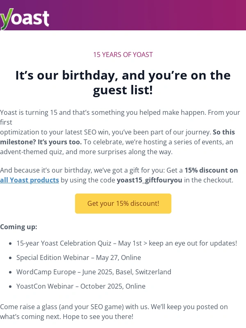Viewport: 246px width, 328px height.
Task: Click the 'WordCamp Europe – June 2025' item
Action: (x=93, y=272)
